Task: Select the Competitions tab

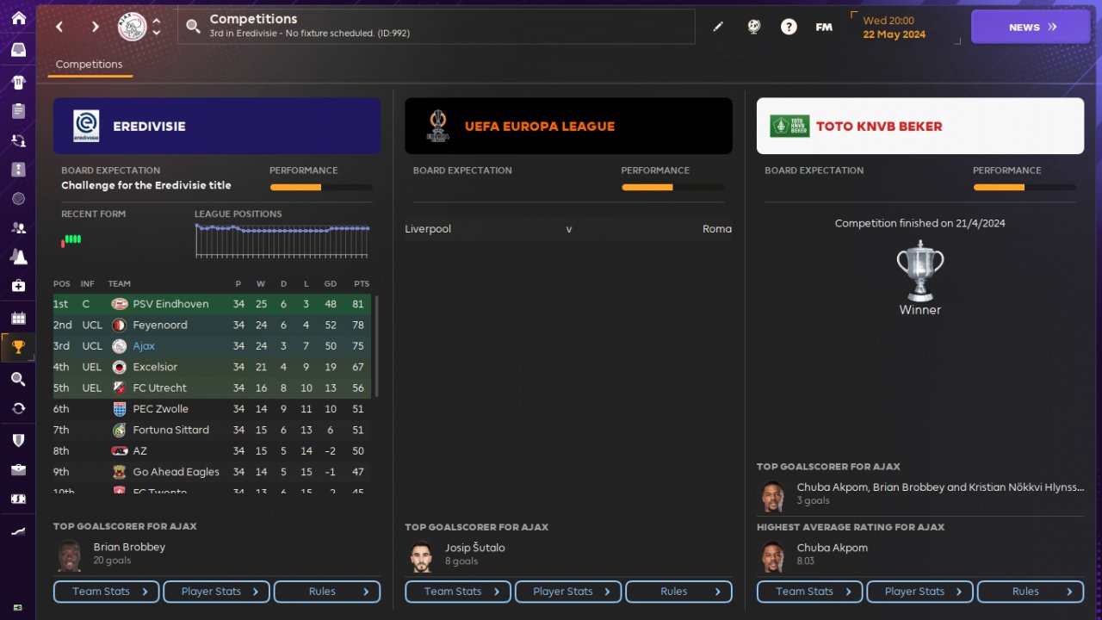Action: pyautogui.click(x=90, y=65)
